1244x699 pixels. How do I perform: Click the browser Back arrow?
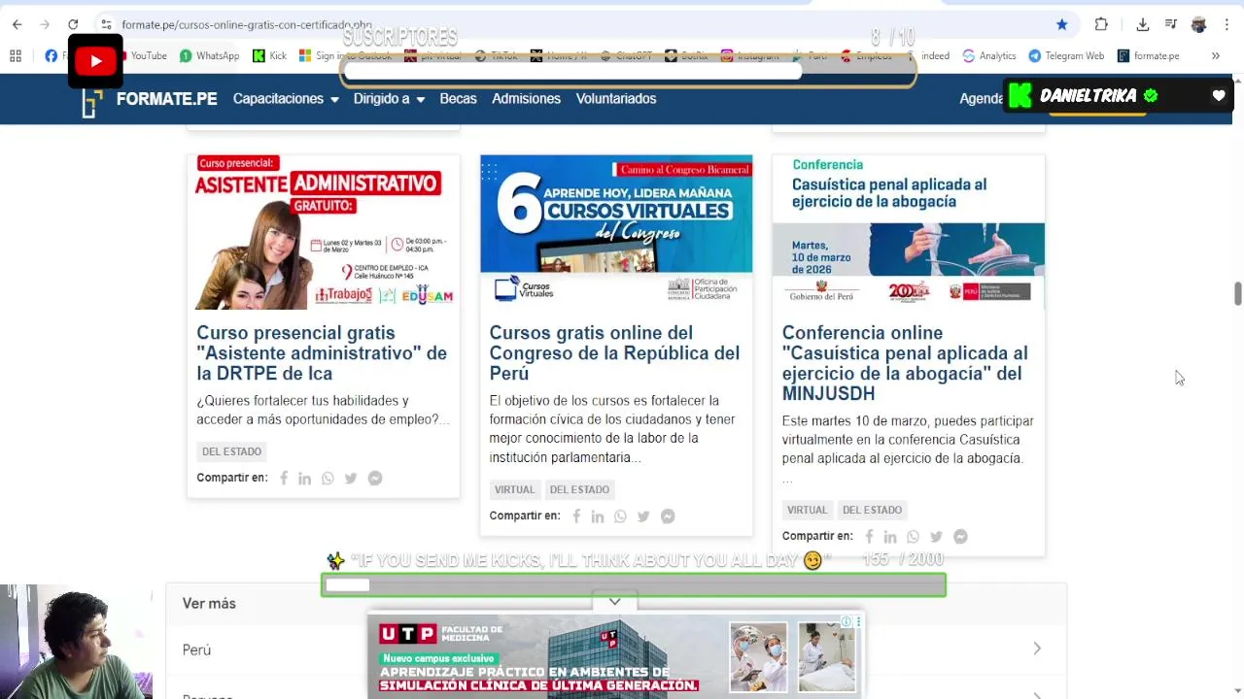(17, 24)
